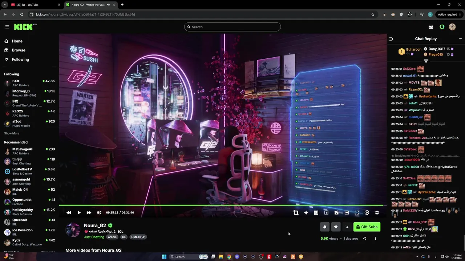
Task: Click the video progress bar
Action: [x=223, y=205]
